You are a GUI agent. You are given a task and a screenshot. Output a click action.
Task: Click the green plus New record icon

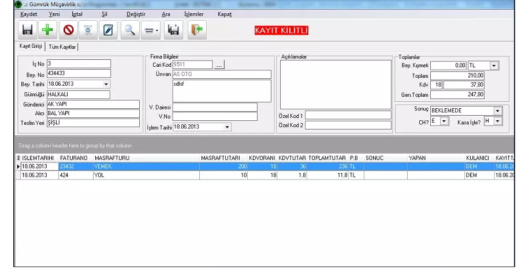pyautogui.click(x=48, y=31)
